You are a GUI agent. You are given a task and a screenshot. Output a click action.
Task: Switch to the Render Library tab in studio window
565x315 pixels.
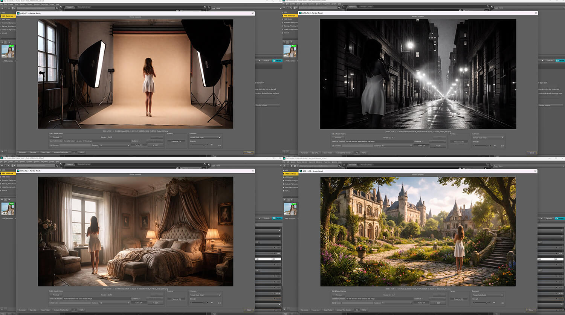84,7
